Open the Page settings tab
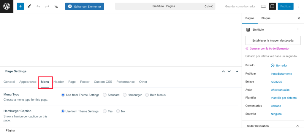 click(72, 82)
